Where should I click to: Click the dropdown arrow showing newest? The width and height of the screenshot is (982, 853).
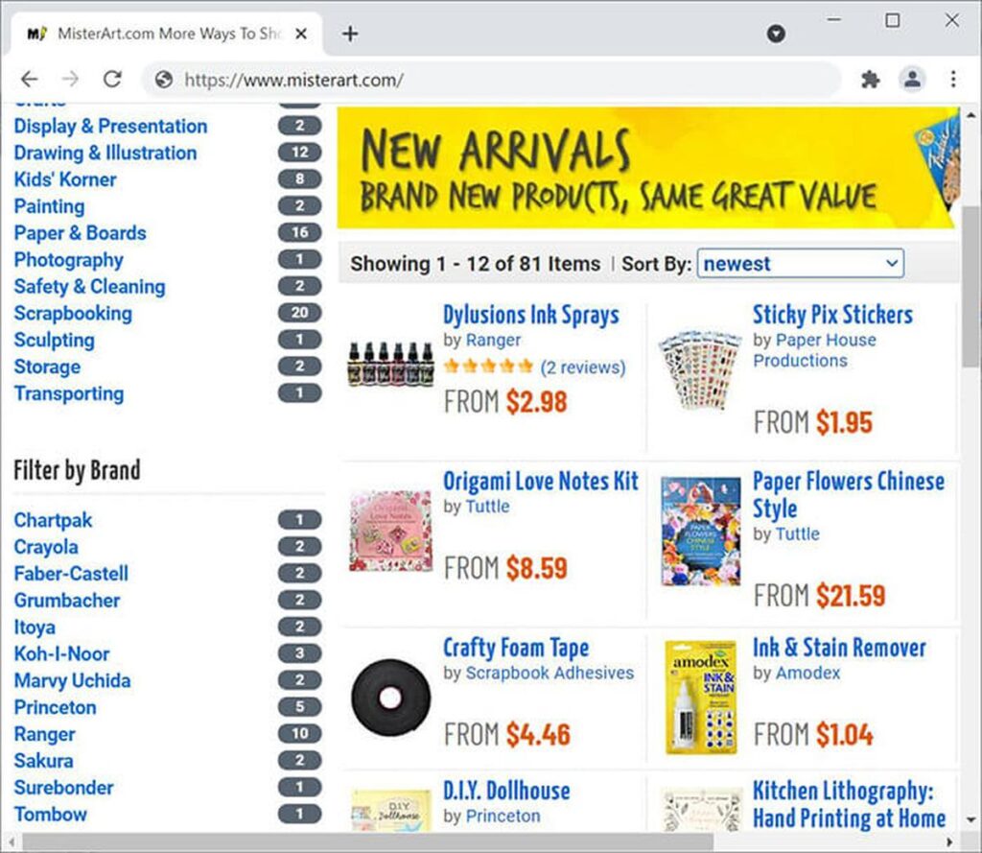coord(889,263)
